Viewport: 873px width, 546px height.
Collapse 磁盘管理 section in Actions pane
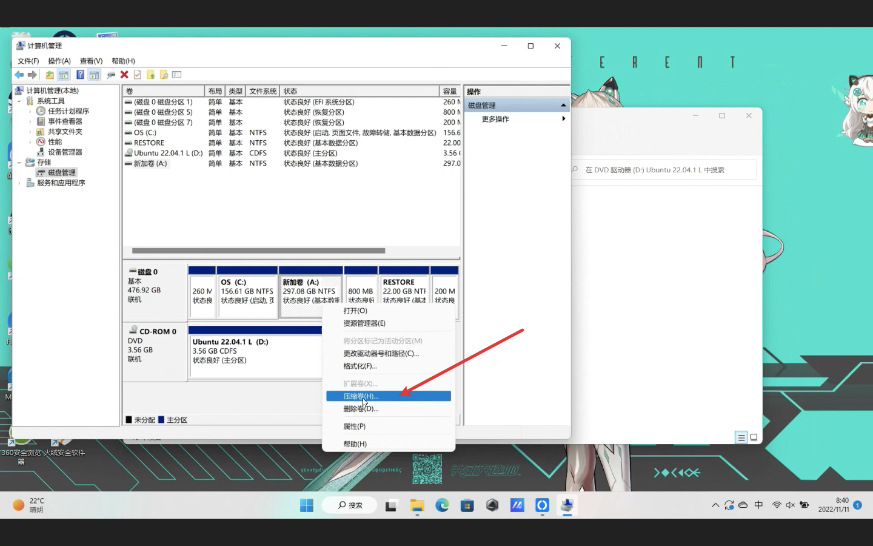point(563,106)
